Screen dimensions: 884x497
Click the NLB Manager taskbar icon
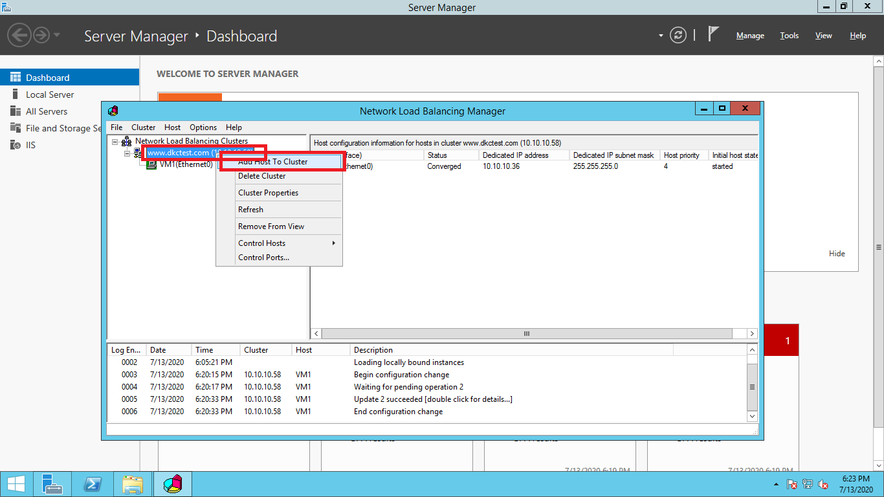[172, 484]
